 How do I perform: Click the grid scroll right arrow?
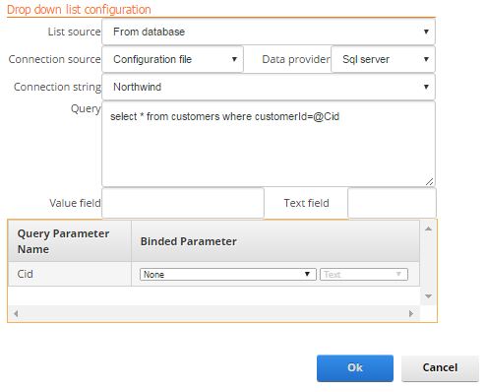click(x=411, y=313)
